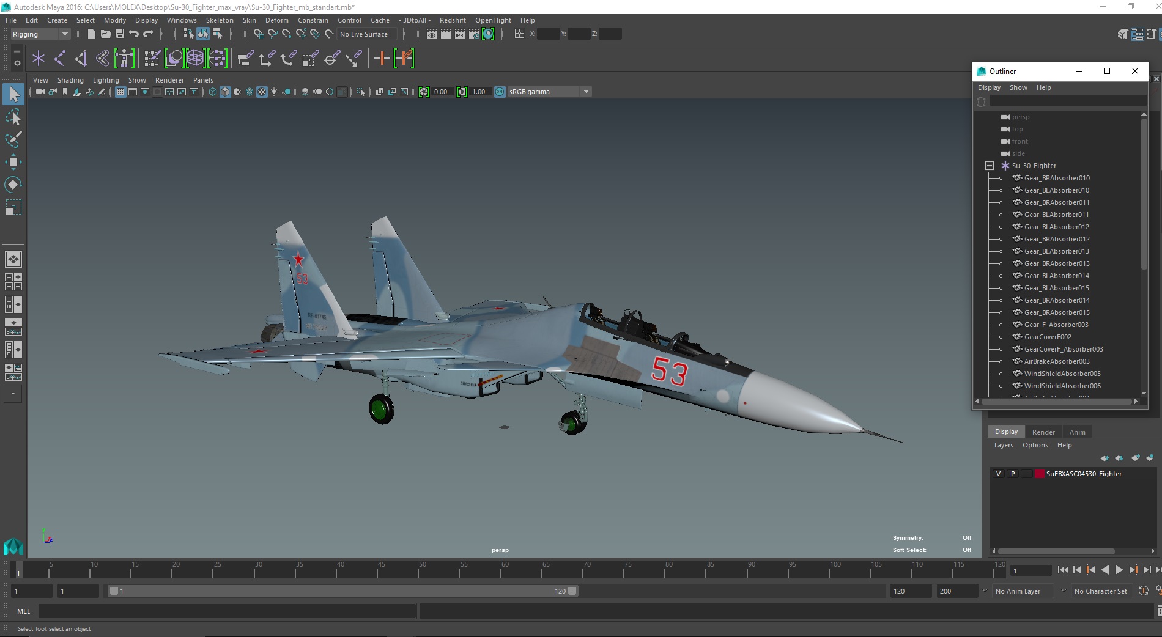Step to the next key
Screen dimensions: 1162x637
click(x=1133, y=570)
